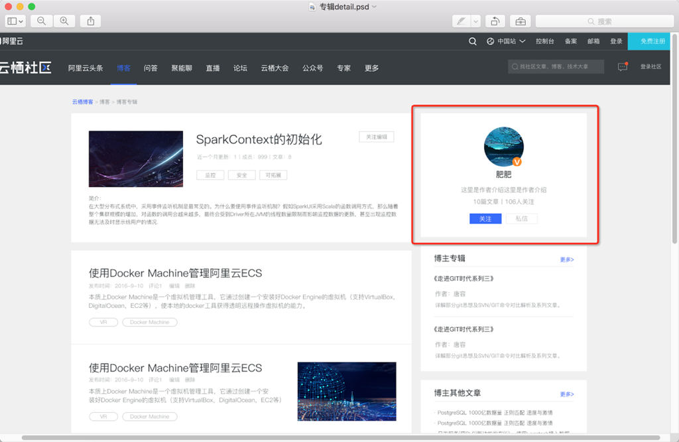This screenshot has width=679, height=442.
Task: Click the zoom out magnifier button
Action: coord(42,21)
